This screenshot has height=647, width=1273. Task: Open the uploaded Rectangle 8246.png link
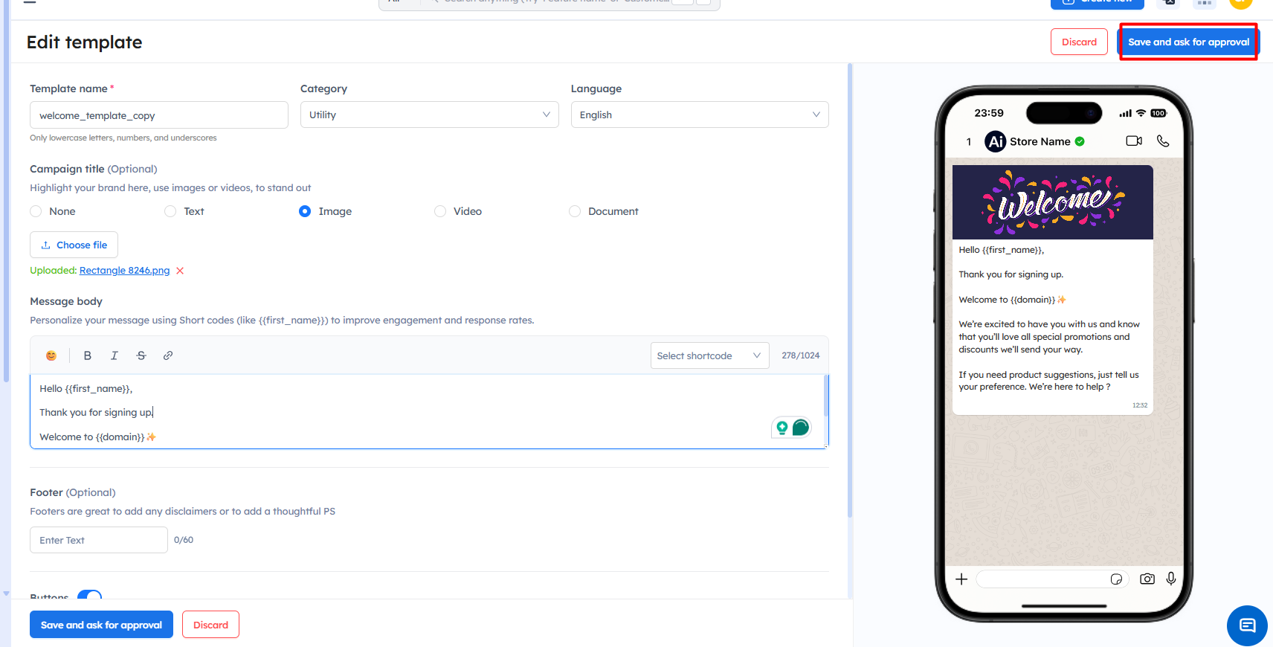coord(124,271)
